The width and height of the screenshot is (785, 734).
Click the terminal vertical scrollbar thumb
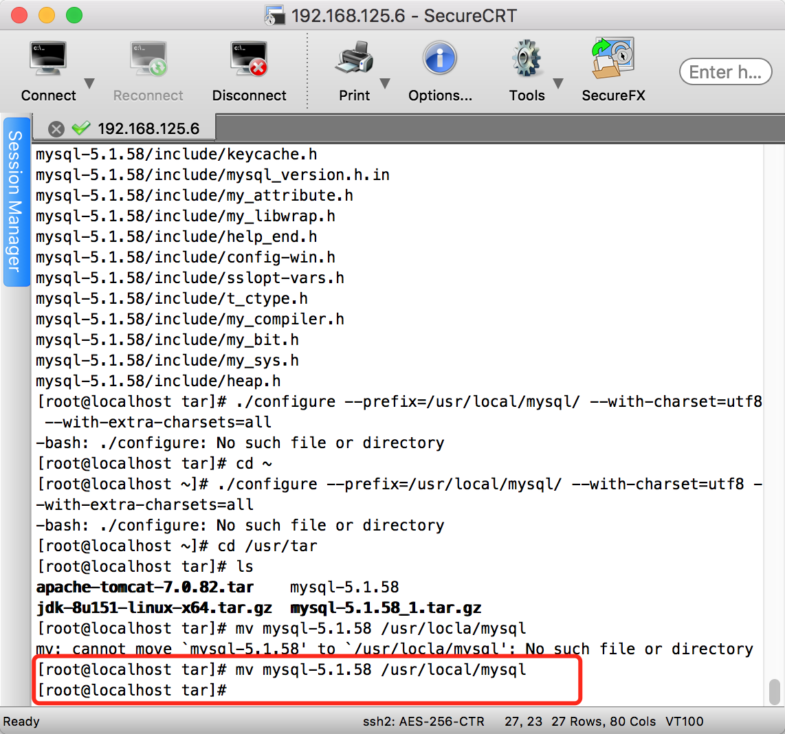(775, 691)
